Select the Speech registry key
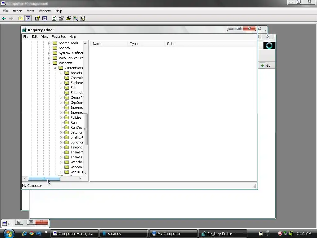The image size is (317, 238). pyautogui.click(x=64, y=48)
